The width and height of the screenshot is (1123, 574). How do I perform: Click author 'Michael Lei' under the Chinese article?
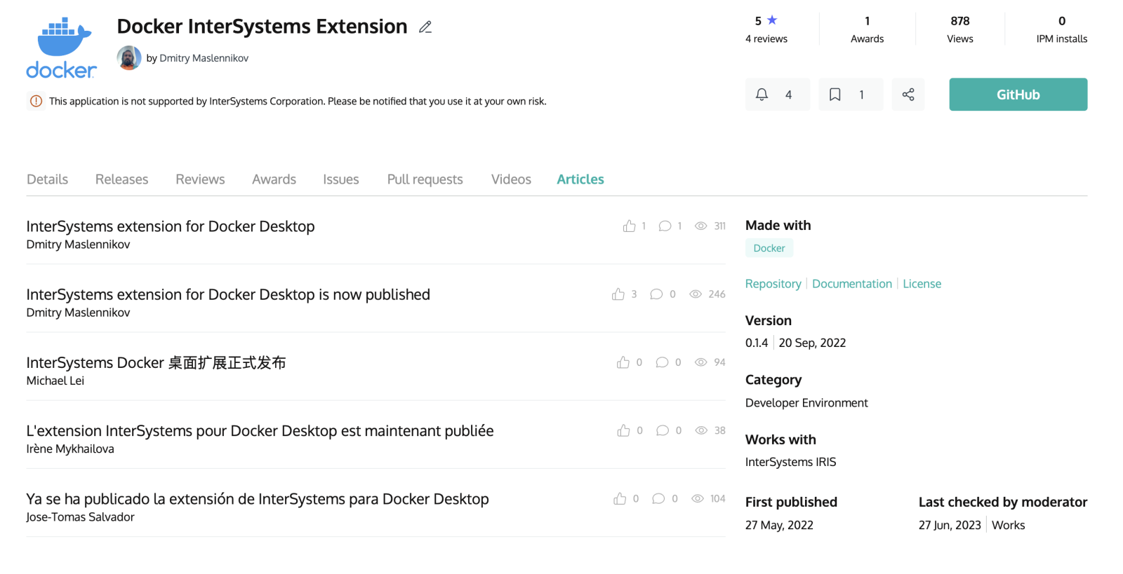coord(55,381)
